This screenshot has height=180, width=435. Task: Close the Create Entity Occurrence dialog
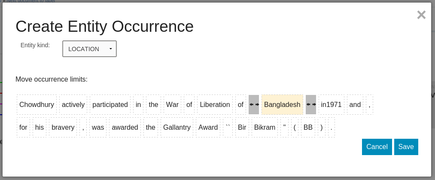421,15
